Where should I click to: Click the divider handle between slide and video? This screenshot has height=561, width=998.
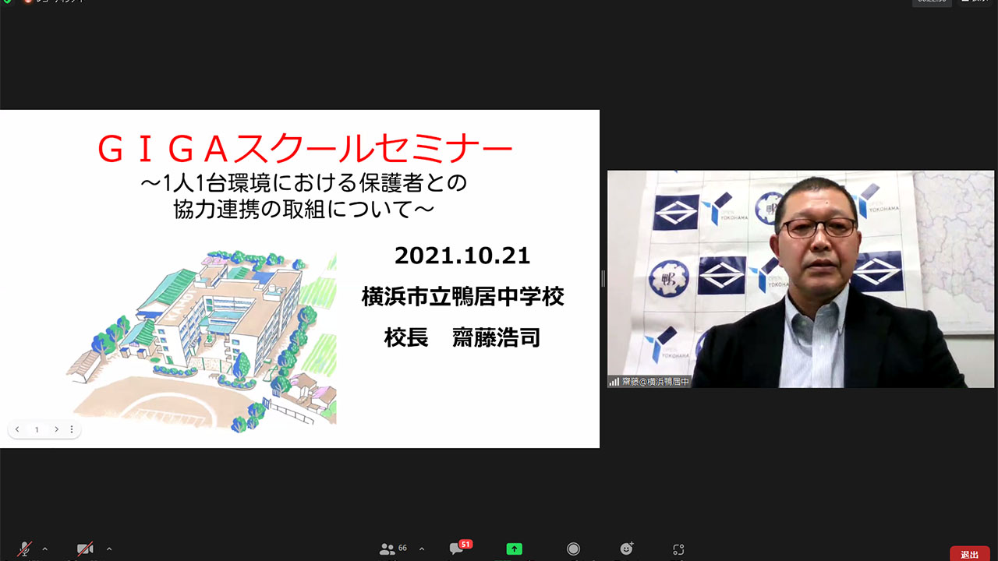pos(603,279)
